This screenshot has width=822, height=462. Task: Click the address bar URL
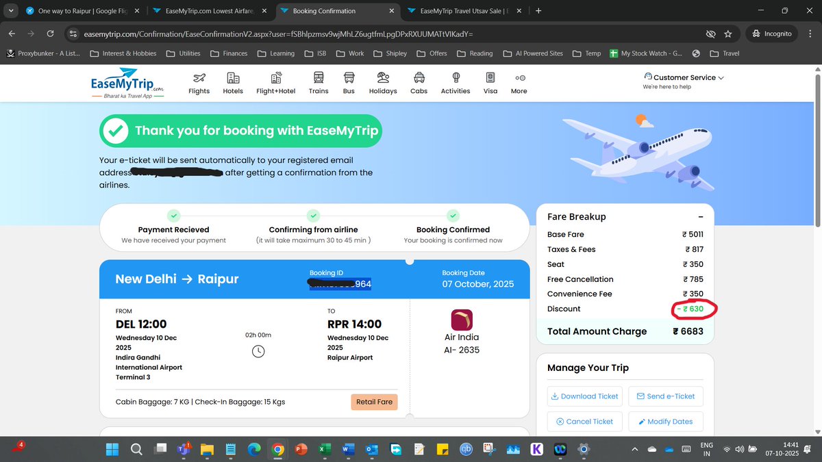(279, 34)
